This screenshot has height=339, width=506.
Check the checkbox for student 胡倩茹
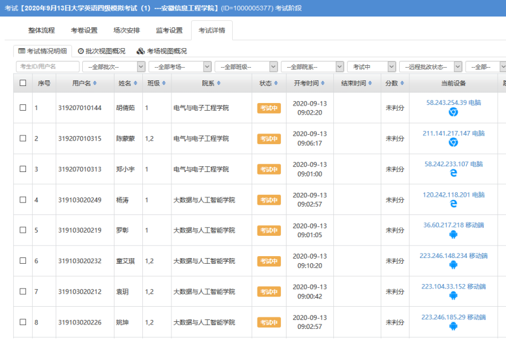point(23,108)
